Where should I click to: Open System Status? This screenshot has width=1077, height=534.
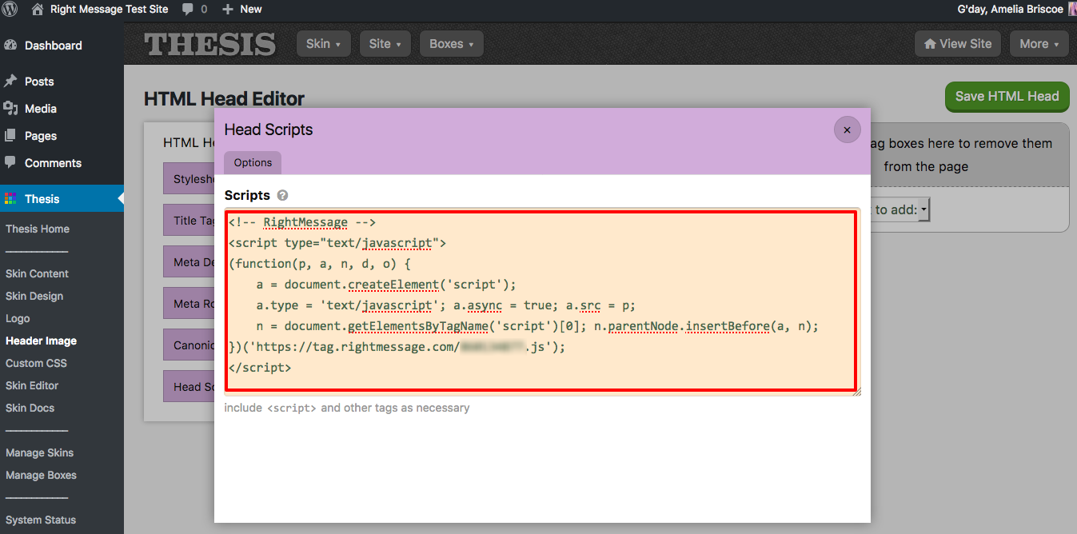pos(41,520)
